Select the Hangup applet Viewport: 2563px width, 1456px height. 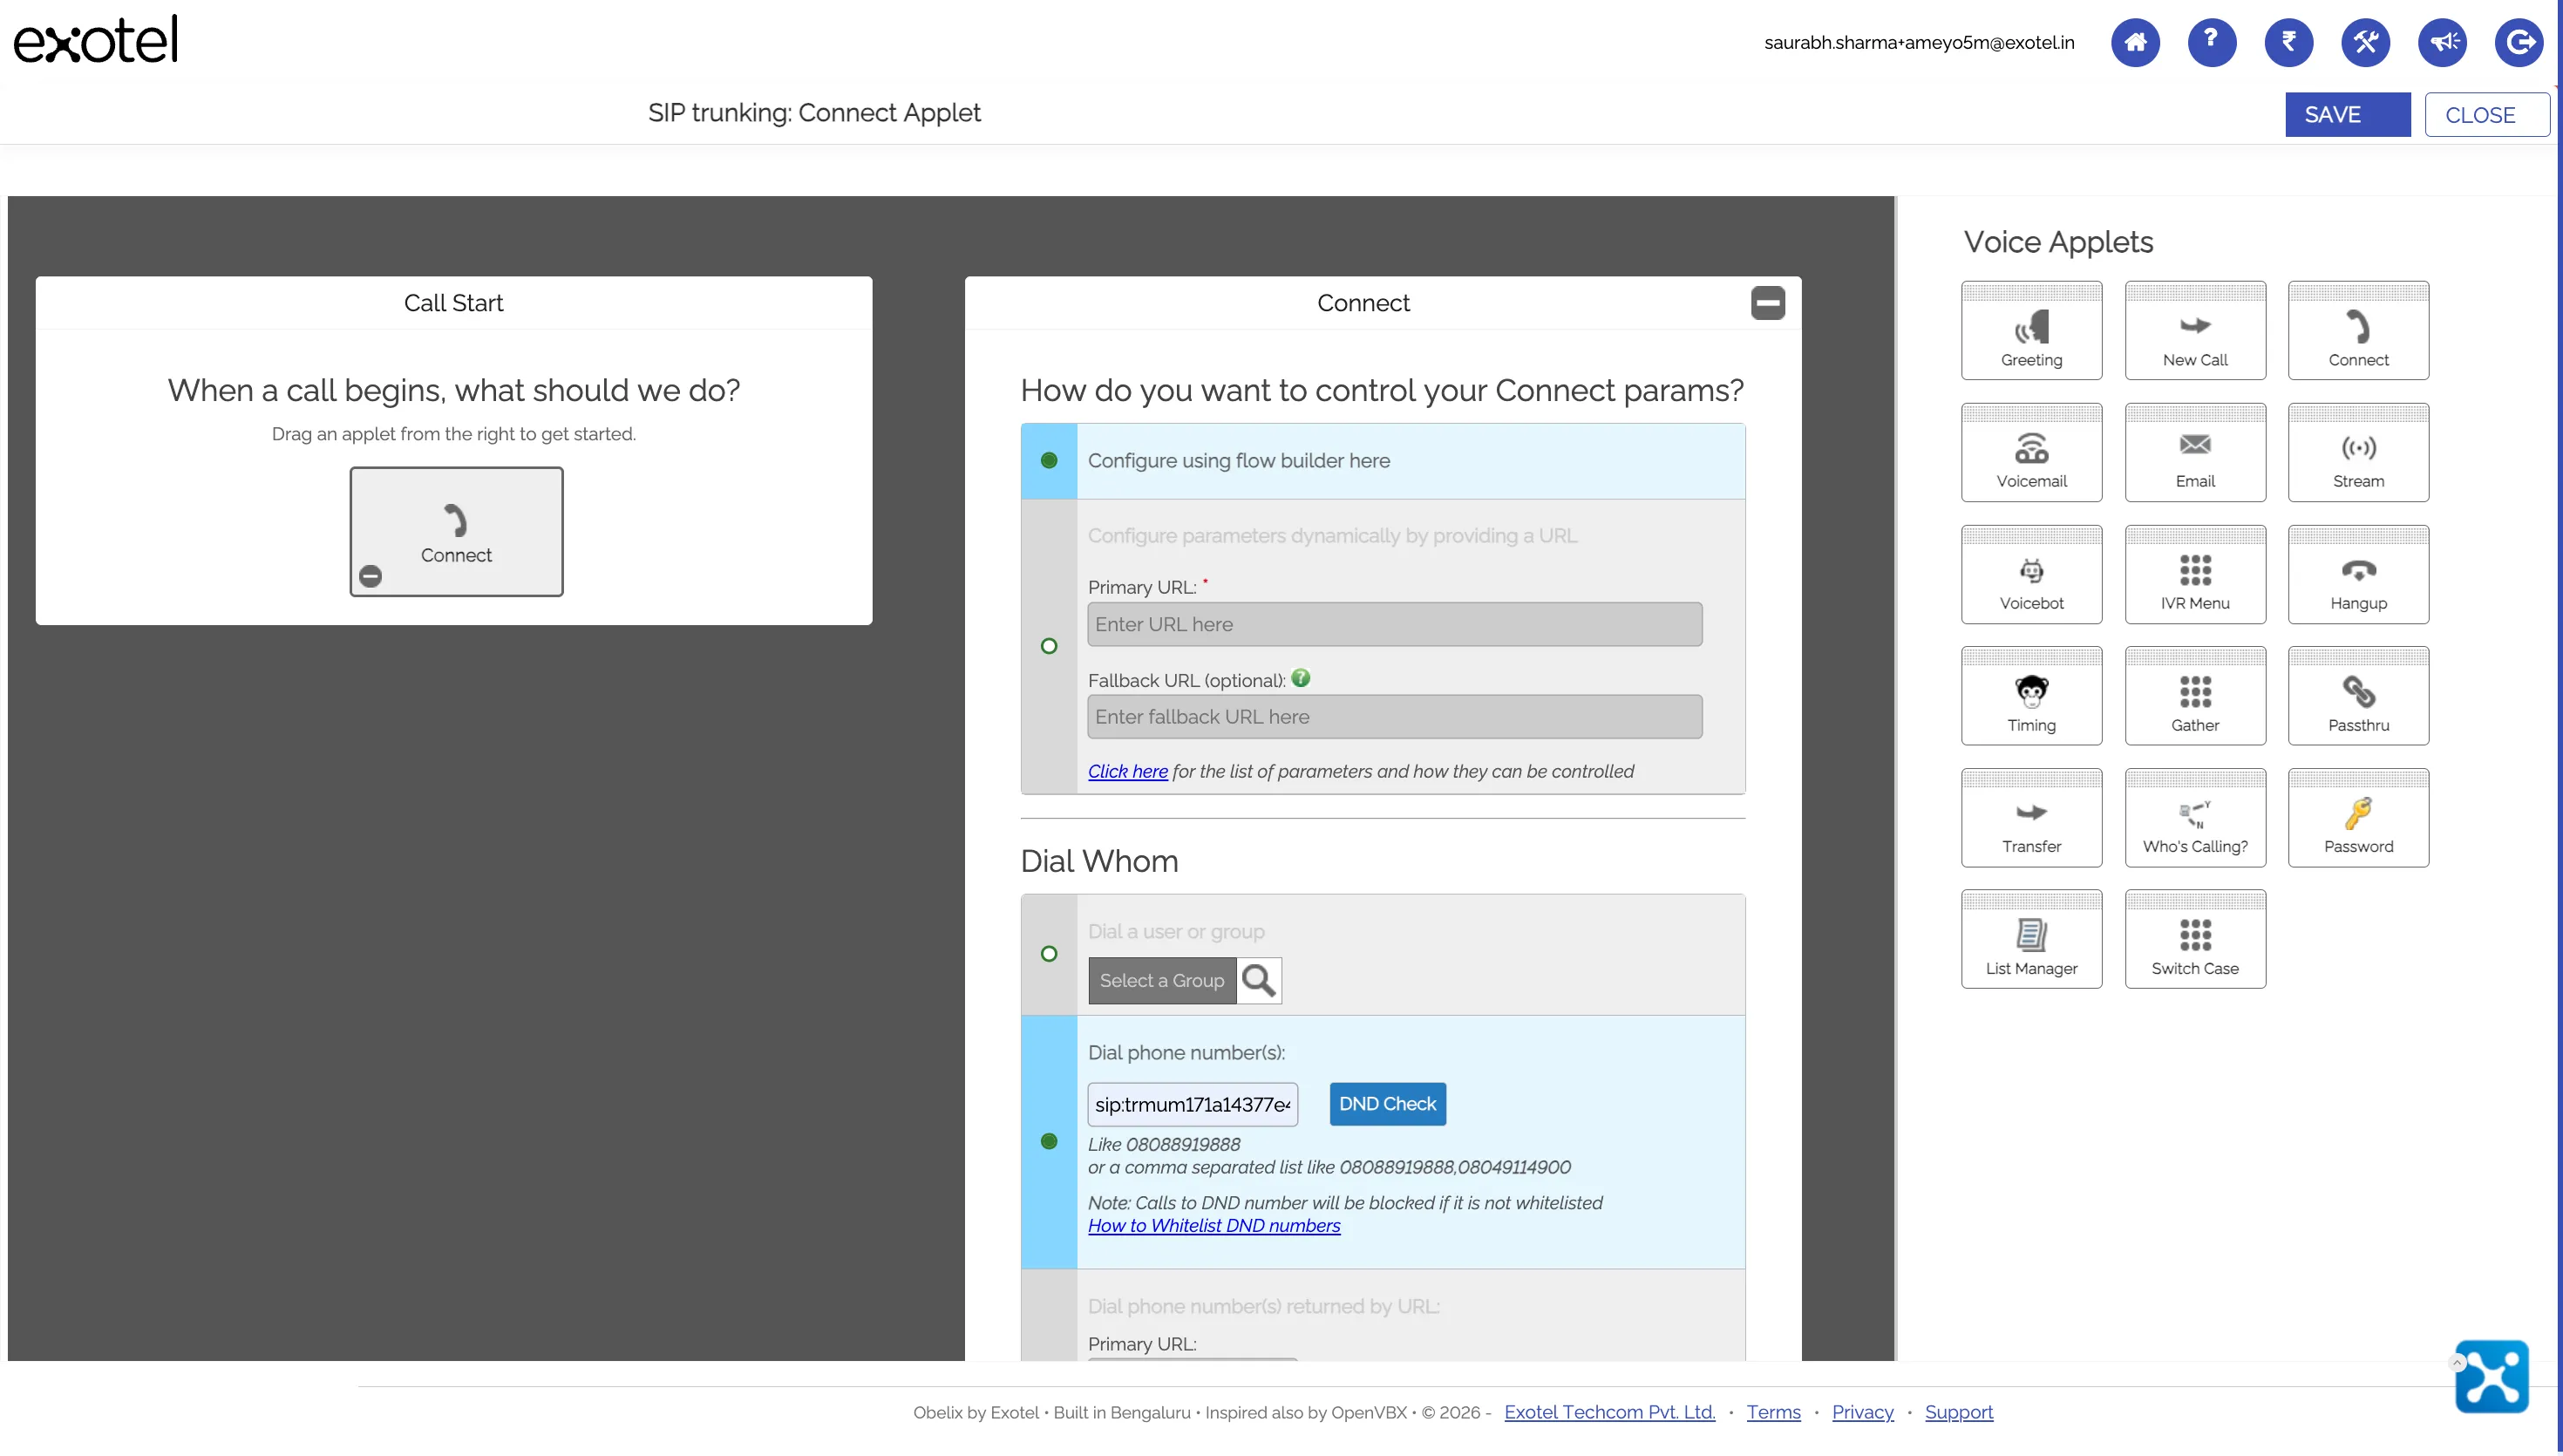[x=2358, y=574]
